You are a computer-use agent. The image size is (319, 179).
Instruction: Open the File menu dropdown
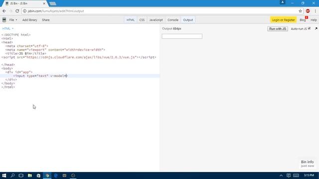pos(13,20)
